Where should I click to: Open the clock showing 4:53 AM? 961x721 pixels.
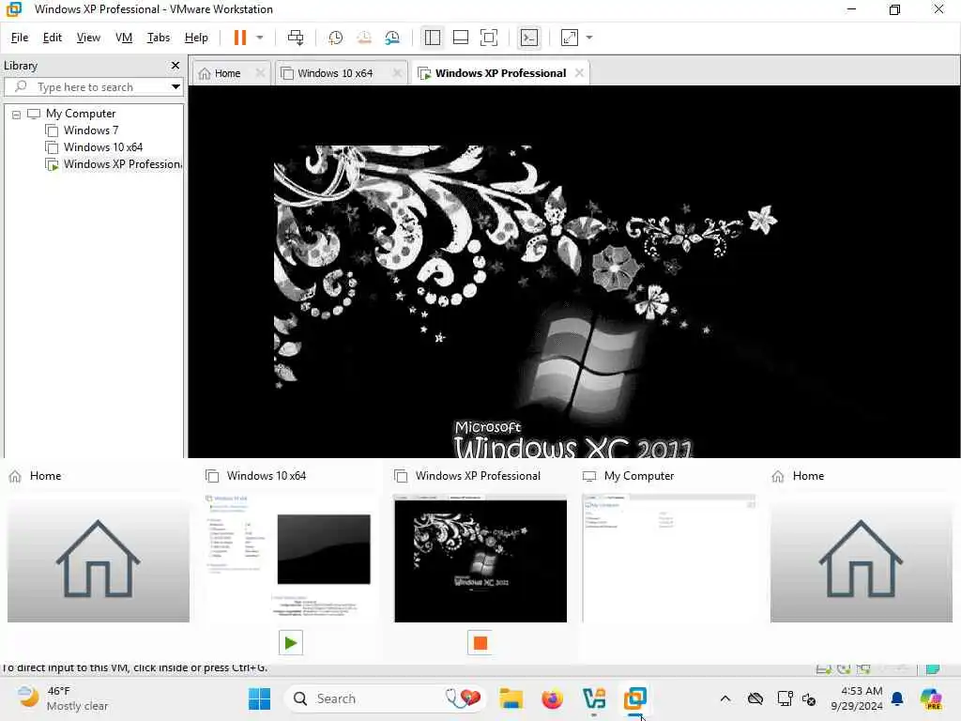[x=856, y=698]
